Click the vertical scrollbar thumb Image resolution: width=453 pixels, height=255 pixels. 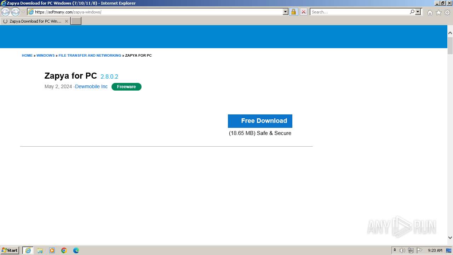click(x=450, y=45)
